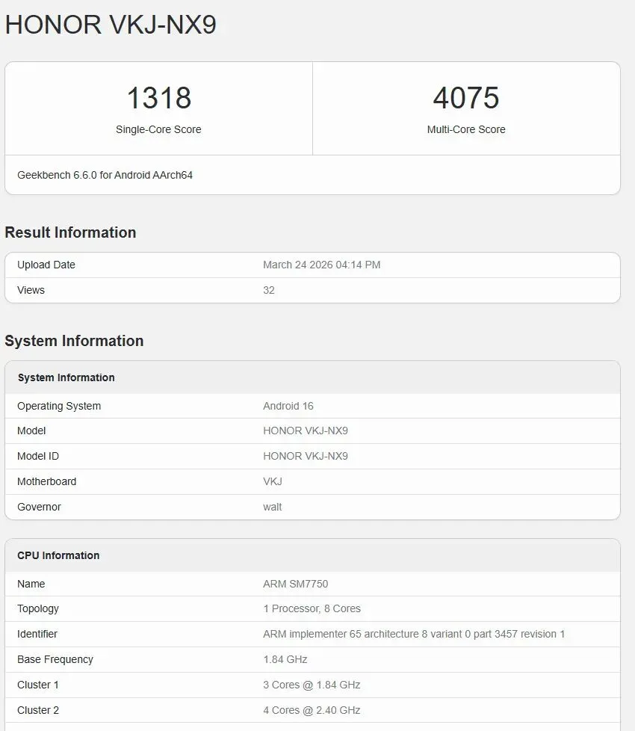Select the ARM implementer 65 identifier value
Viewport: 635px width, 731px height.
pyautogui.click(x=414, y=634)
